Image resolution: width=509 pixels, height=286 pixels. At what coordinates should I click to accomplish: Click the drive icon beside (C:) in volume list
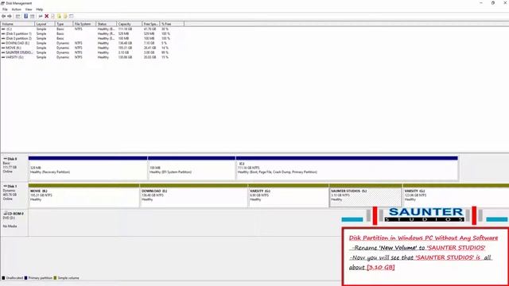[x=3, y=29]
